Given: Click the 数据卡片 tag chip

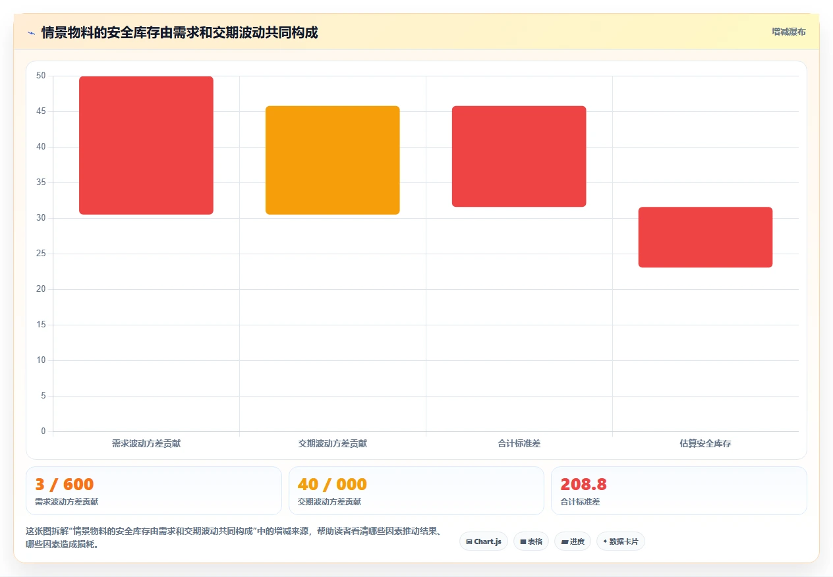Looking at the screenshot, I should [621, 541].
